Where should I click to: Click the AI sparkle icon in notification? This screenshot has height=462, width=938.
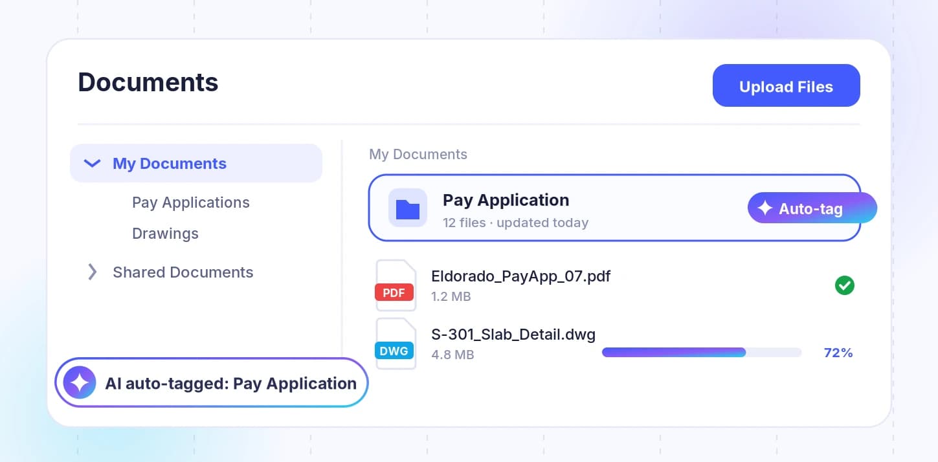pos(80,383)
